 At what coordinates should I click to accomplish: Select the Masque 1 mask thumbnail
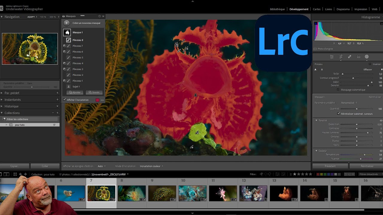[x=67, y=32]
